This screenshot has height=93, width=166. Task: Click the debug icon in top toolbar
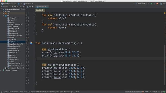151,4
